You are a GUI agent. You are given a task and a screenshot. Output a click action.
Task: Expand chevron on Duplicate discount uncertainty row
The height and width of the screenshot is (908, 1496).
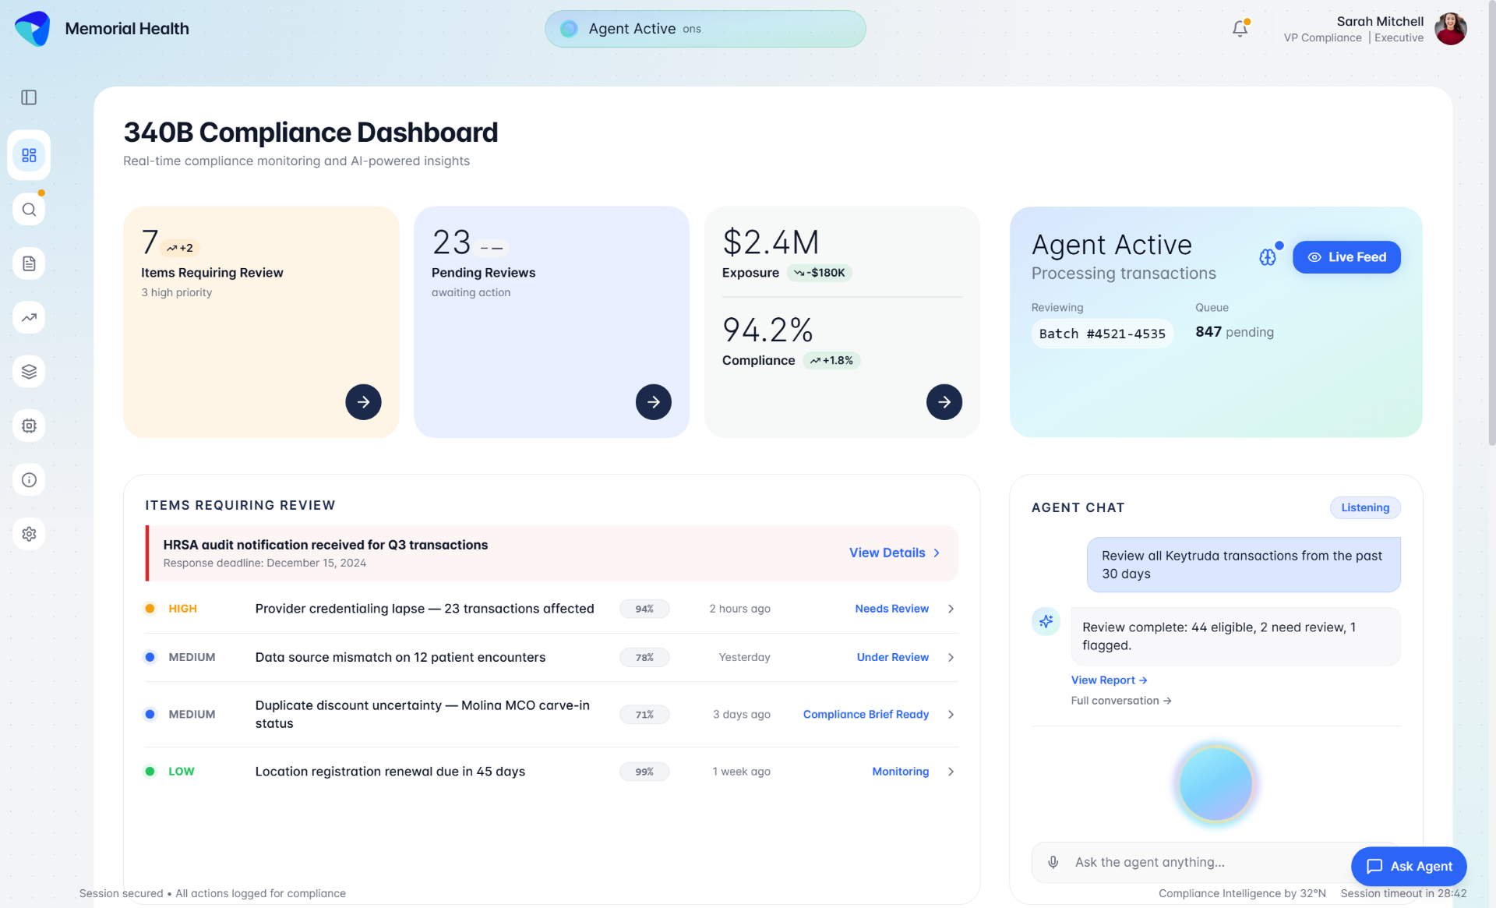coord(951,714)
